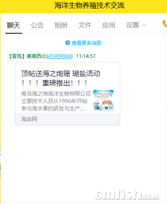Open the 顶帖送海之绚珊瑚盐活动 card title
The height and width of the screenshot is (204, 167).
(61, 78)
